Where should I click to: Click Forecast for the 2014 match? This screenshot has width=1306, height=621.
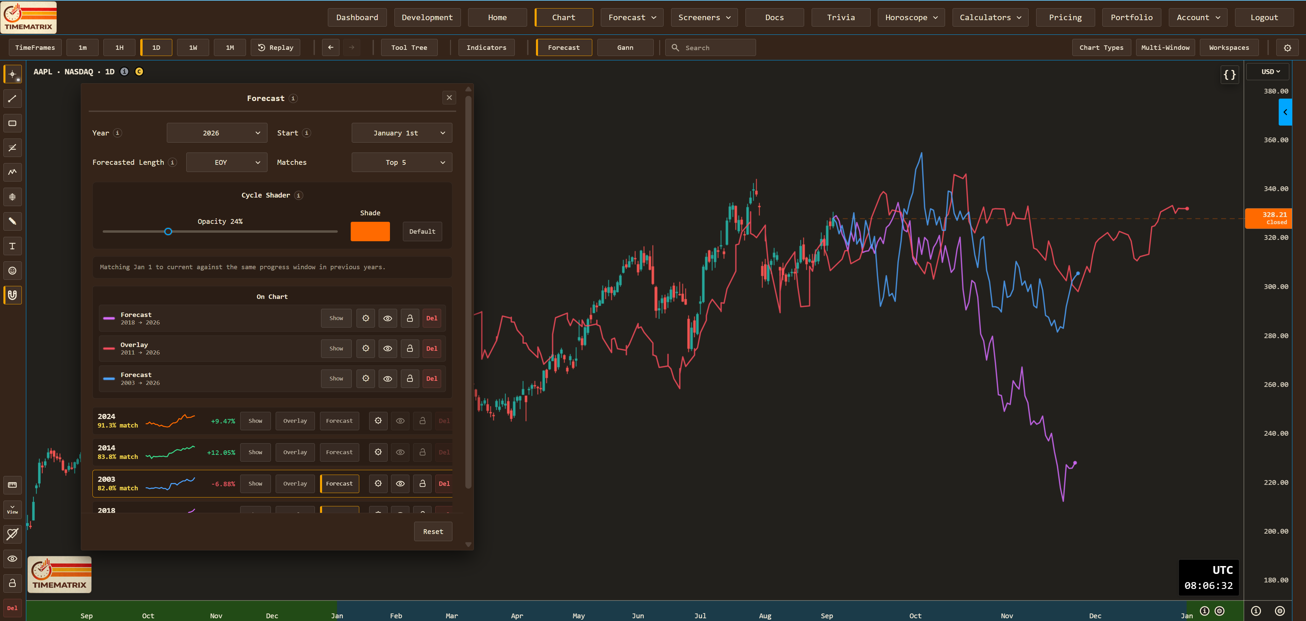click(339, 452)
